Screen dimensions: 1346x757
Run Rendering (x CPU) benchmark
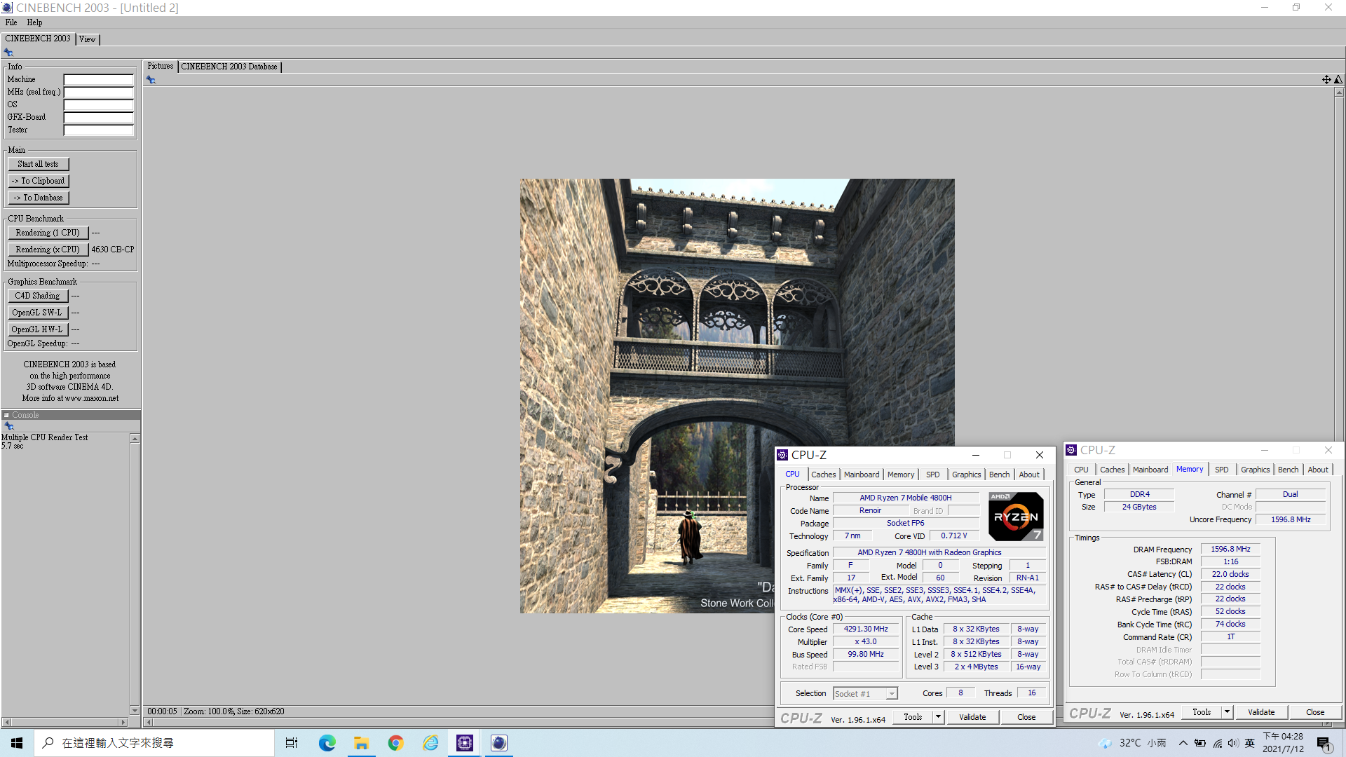[48, 250]
